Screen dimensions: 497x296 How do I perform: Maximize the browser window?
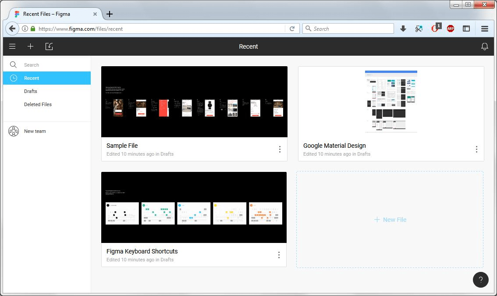(468, 4)
